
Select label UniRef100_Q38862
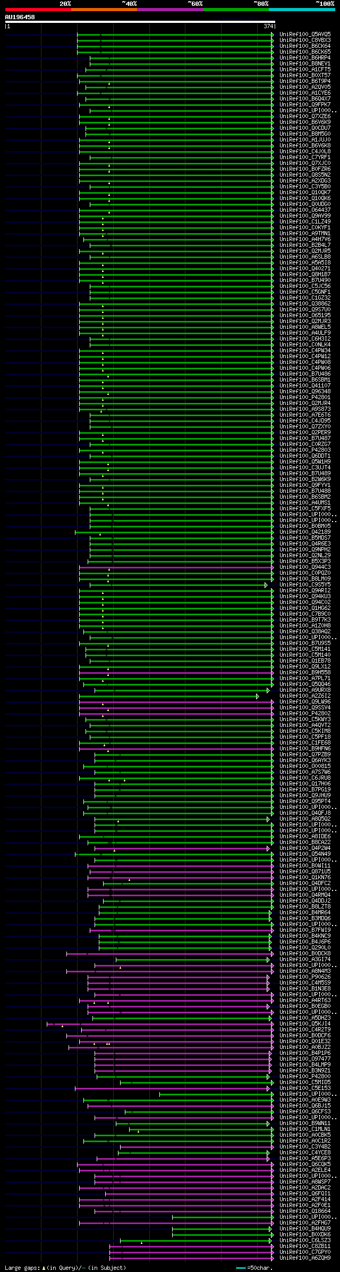(305, 303)
